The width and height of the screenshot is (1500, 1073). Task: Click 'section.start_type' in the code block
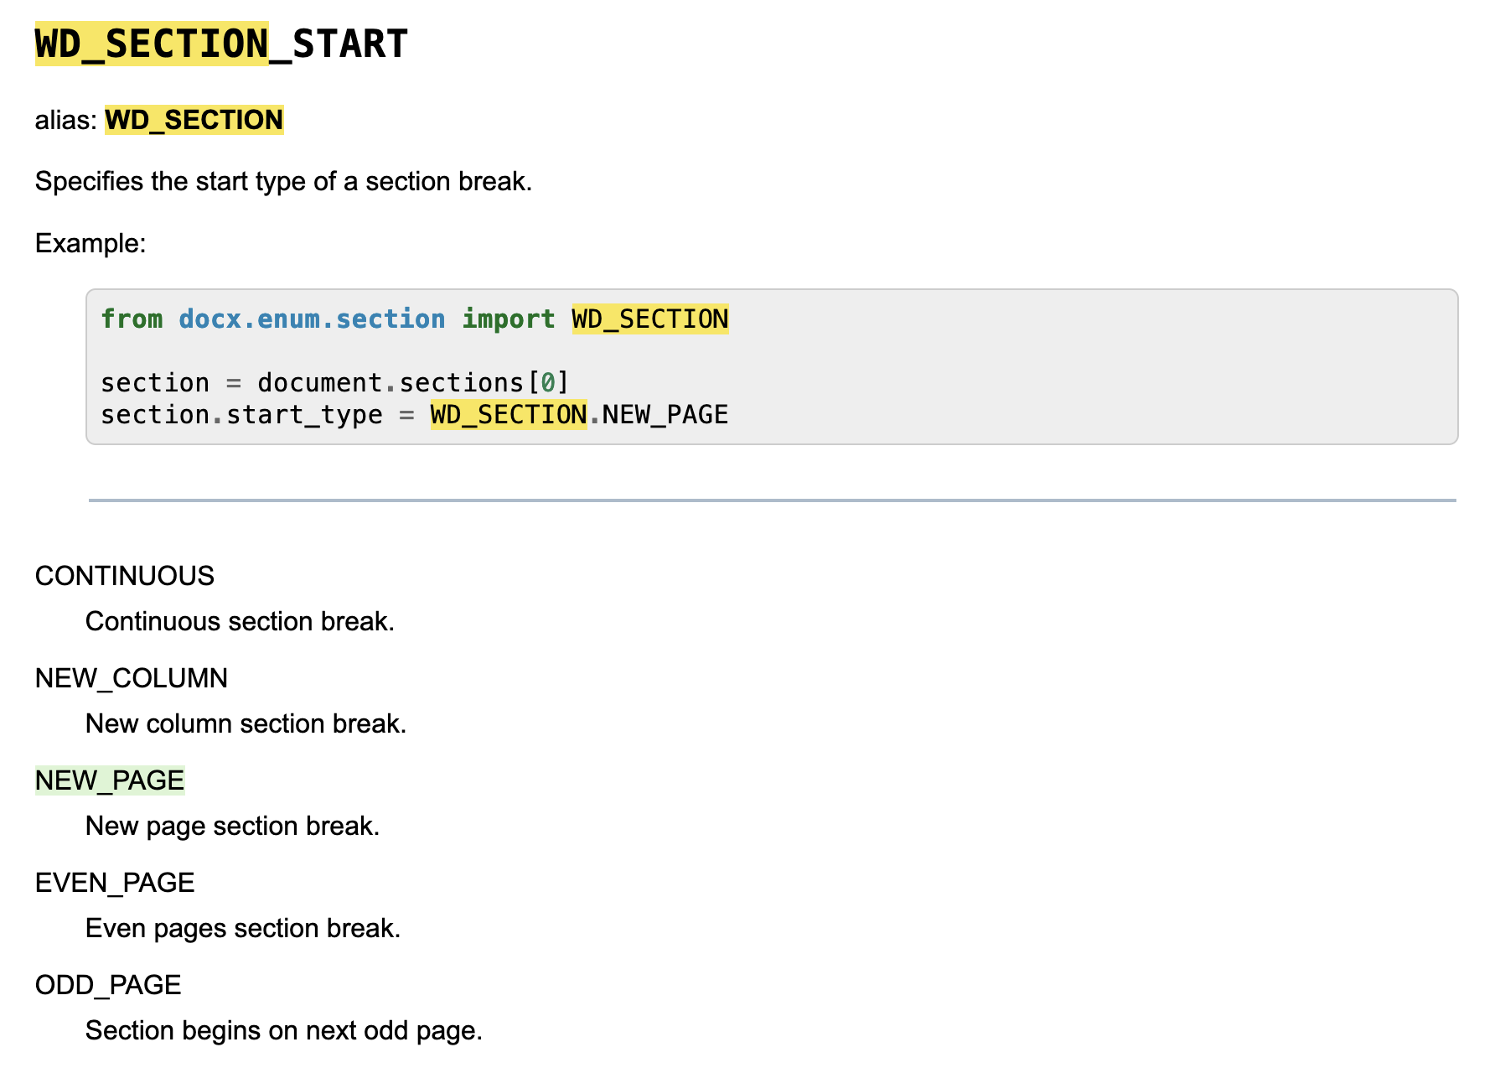click(x=241, y=415)
